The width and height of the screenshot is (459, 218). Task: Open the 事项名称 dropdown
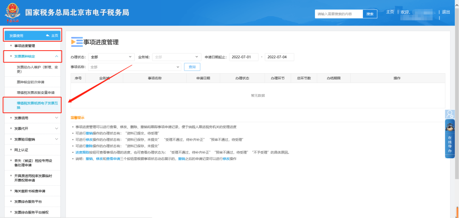pos(134,67)
